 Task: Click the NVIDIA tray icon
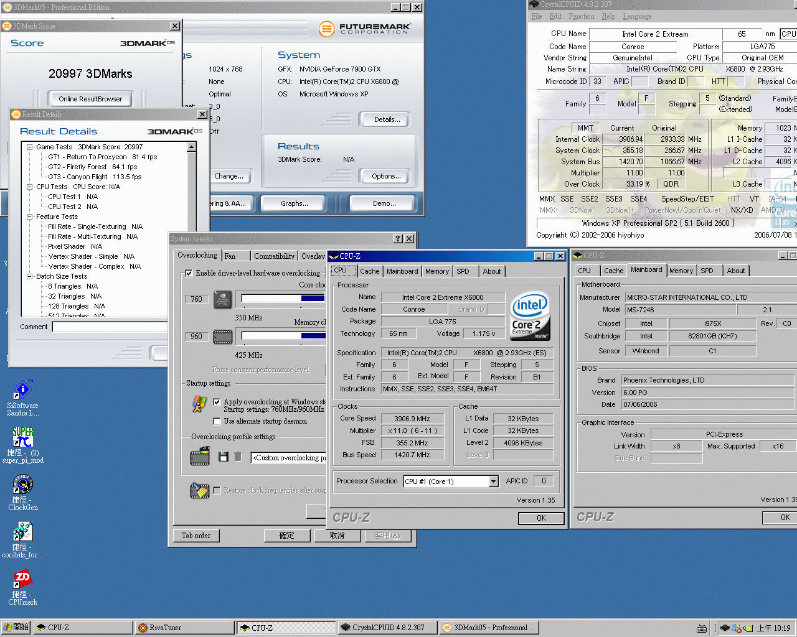tap(748, 628)
